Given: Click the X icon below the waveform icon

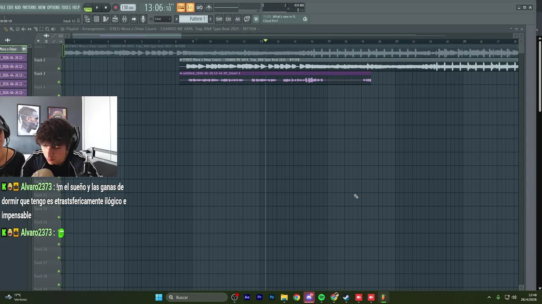Looking at the screenshot, I should point(46,41).
